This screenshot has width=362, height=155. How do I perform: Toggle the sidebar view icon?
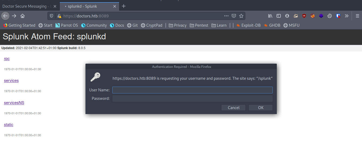279,16
